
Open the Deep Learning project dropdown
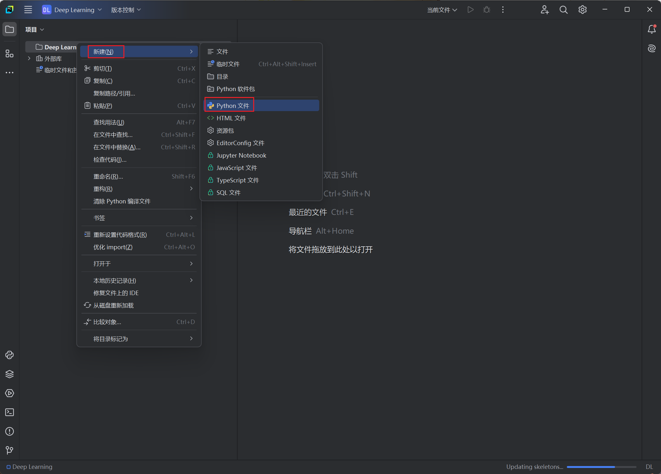(78, 10)
